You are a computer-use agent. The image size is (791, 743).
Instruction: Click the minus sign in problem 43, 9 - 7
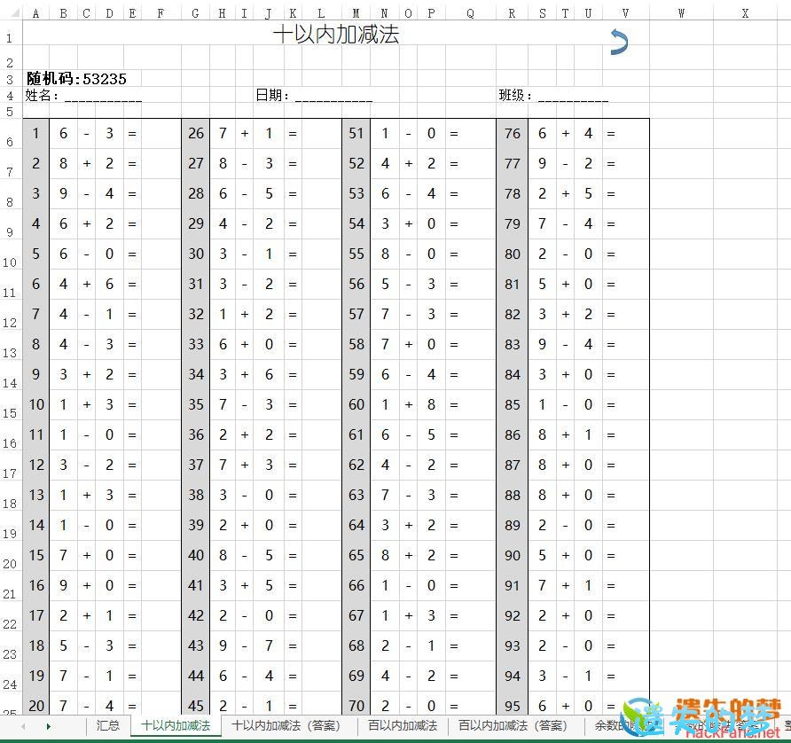[x=245, y=645]
